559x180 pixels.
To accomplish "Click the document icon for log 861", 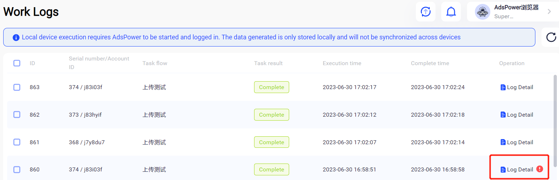I will (503, 142).
